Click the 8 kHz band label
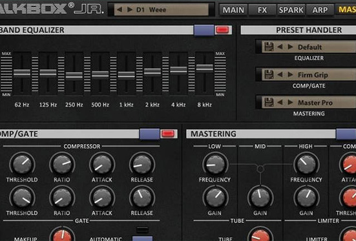356x241 pixels. [204, 105]
